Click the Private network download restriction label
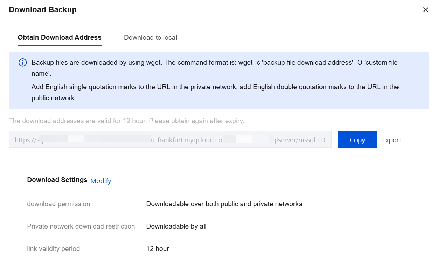This screenshot has height=260, width=436. (81, 226)
